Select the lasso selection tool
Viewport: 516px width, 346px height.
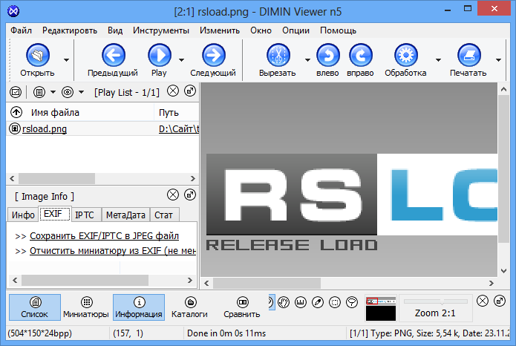click(352, 302)
